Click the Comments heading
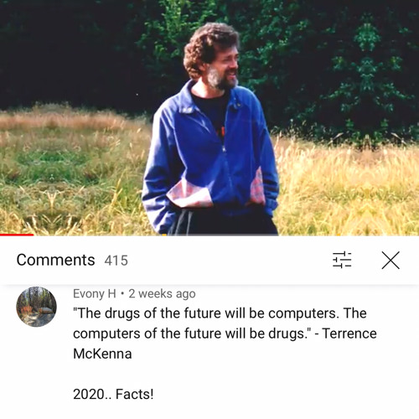419x419 pixels. point(55,260)
